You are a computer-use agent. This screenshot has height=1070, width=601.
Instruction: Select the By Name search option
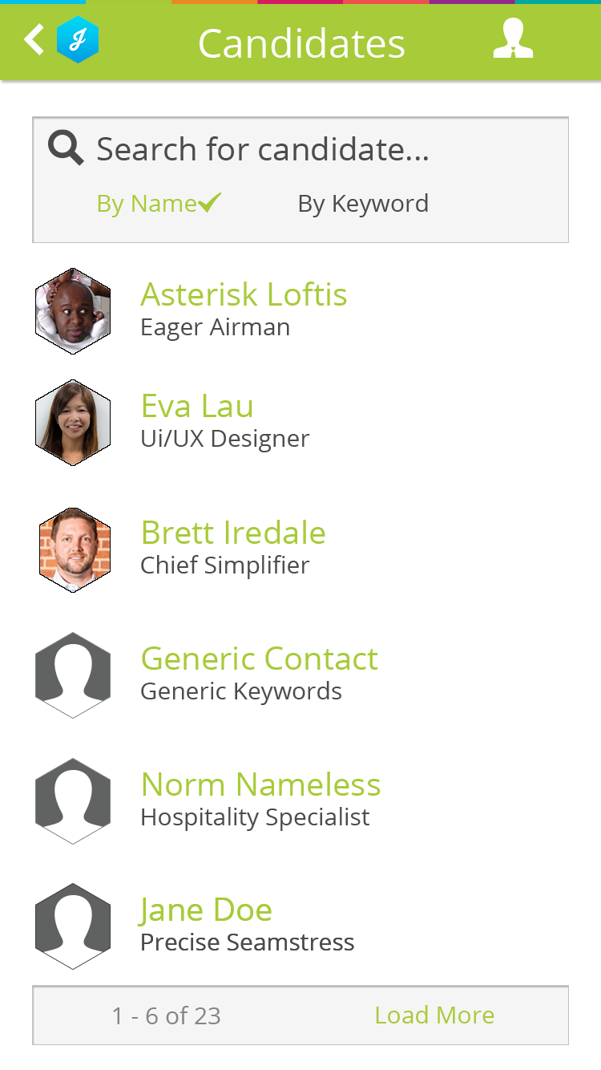[x=158, y=204]
